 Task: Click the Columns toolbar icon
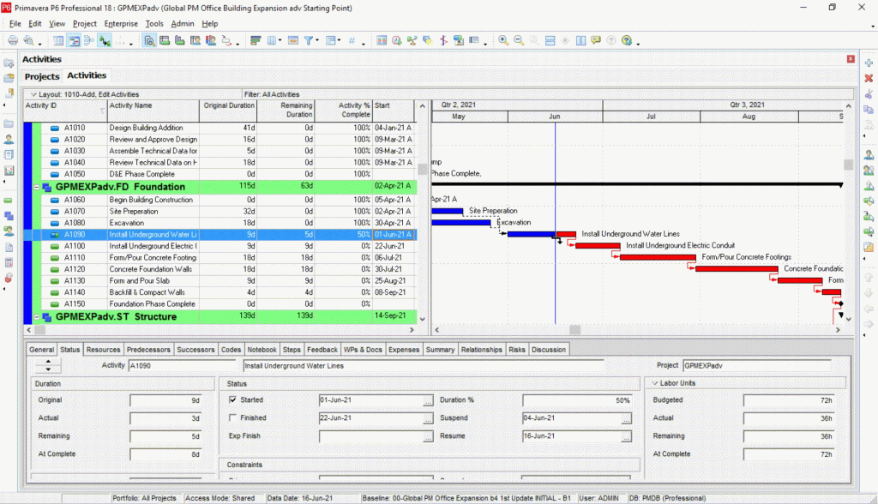272,40
